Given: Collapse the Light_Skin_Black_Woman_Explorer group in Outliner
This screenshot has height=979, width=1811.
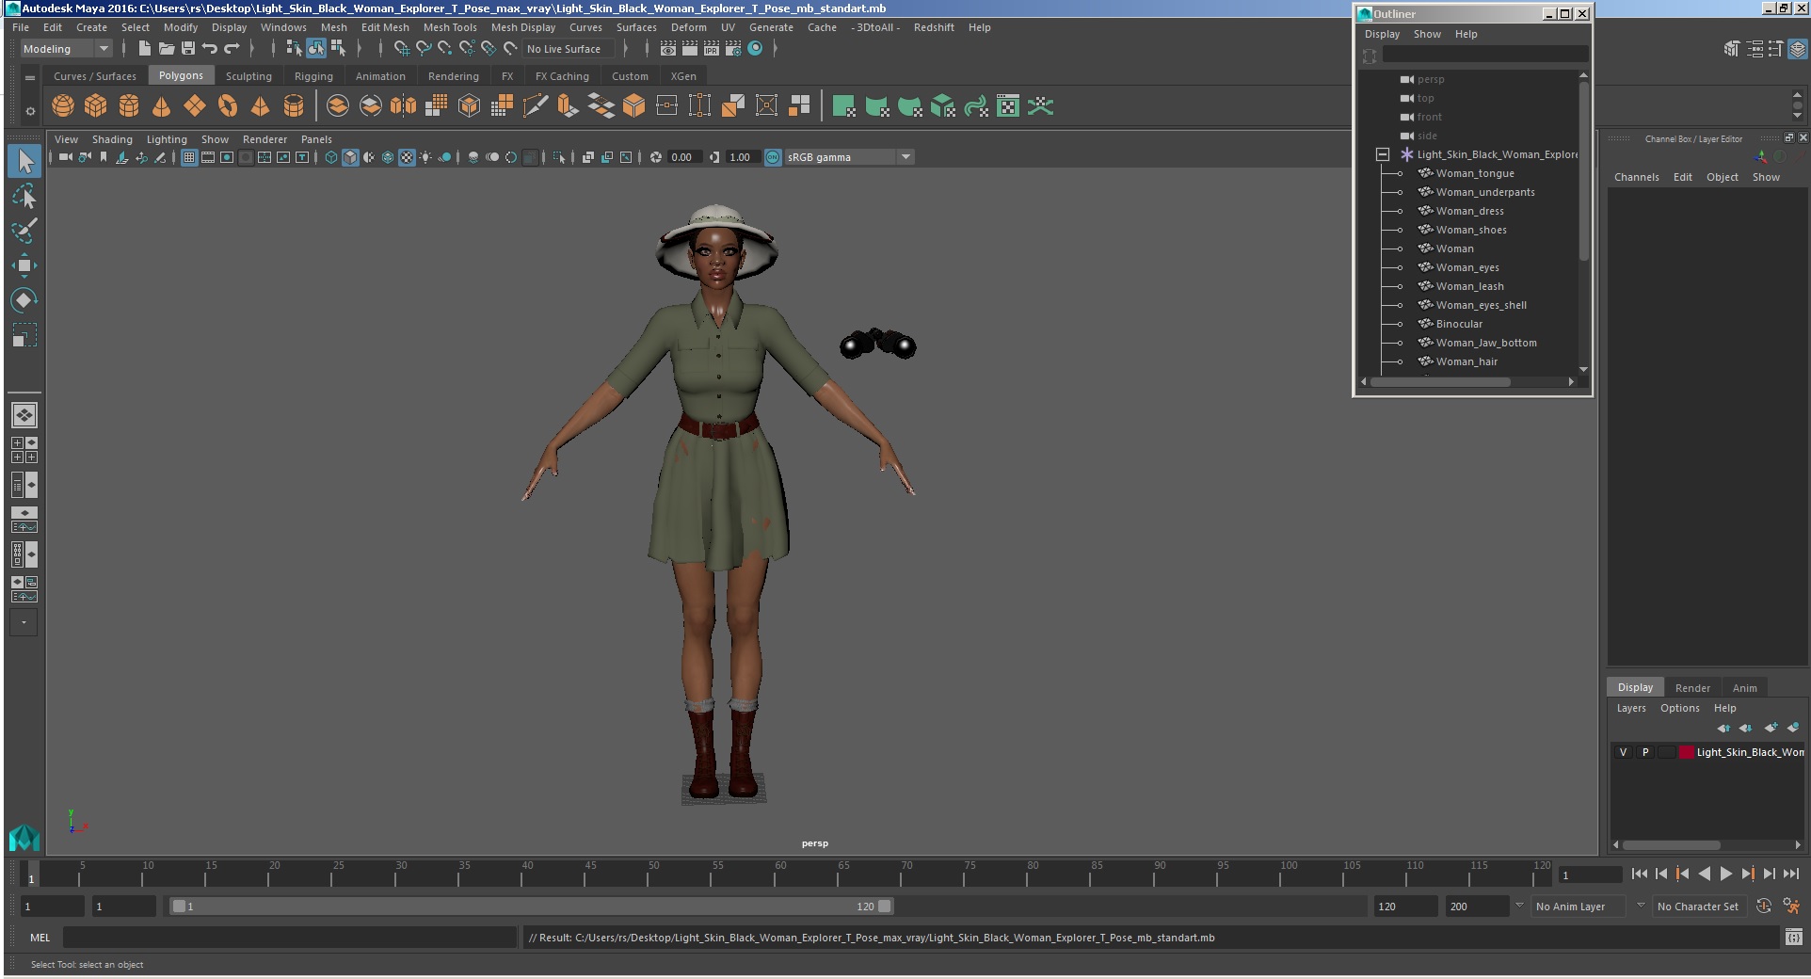Looking at the screenshot, I should [x=1383, y=154].
